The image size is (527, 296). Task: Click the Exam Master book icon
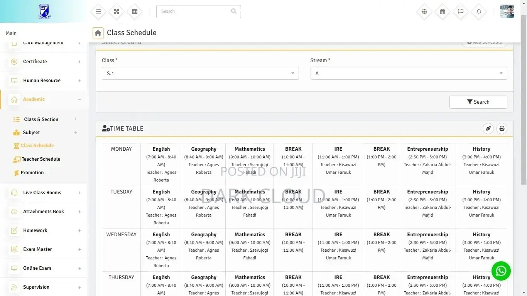click(x=14, y=249)
